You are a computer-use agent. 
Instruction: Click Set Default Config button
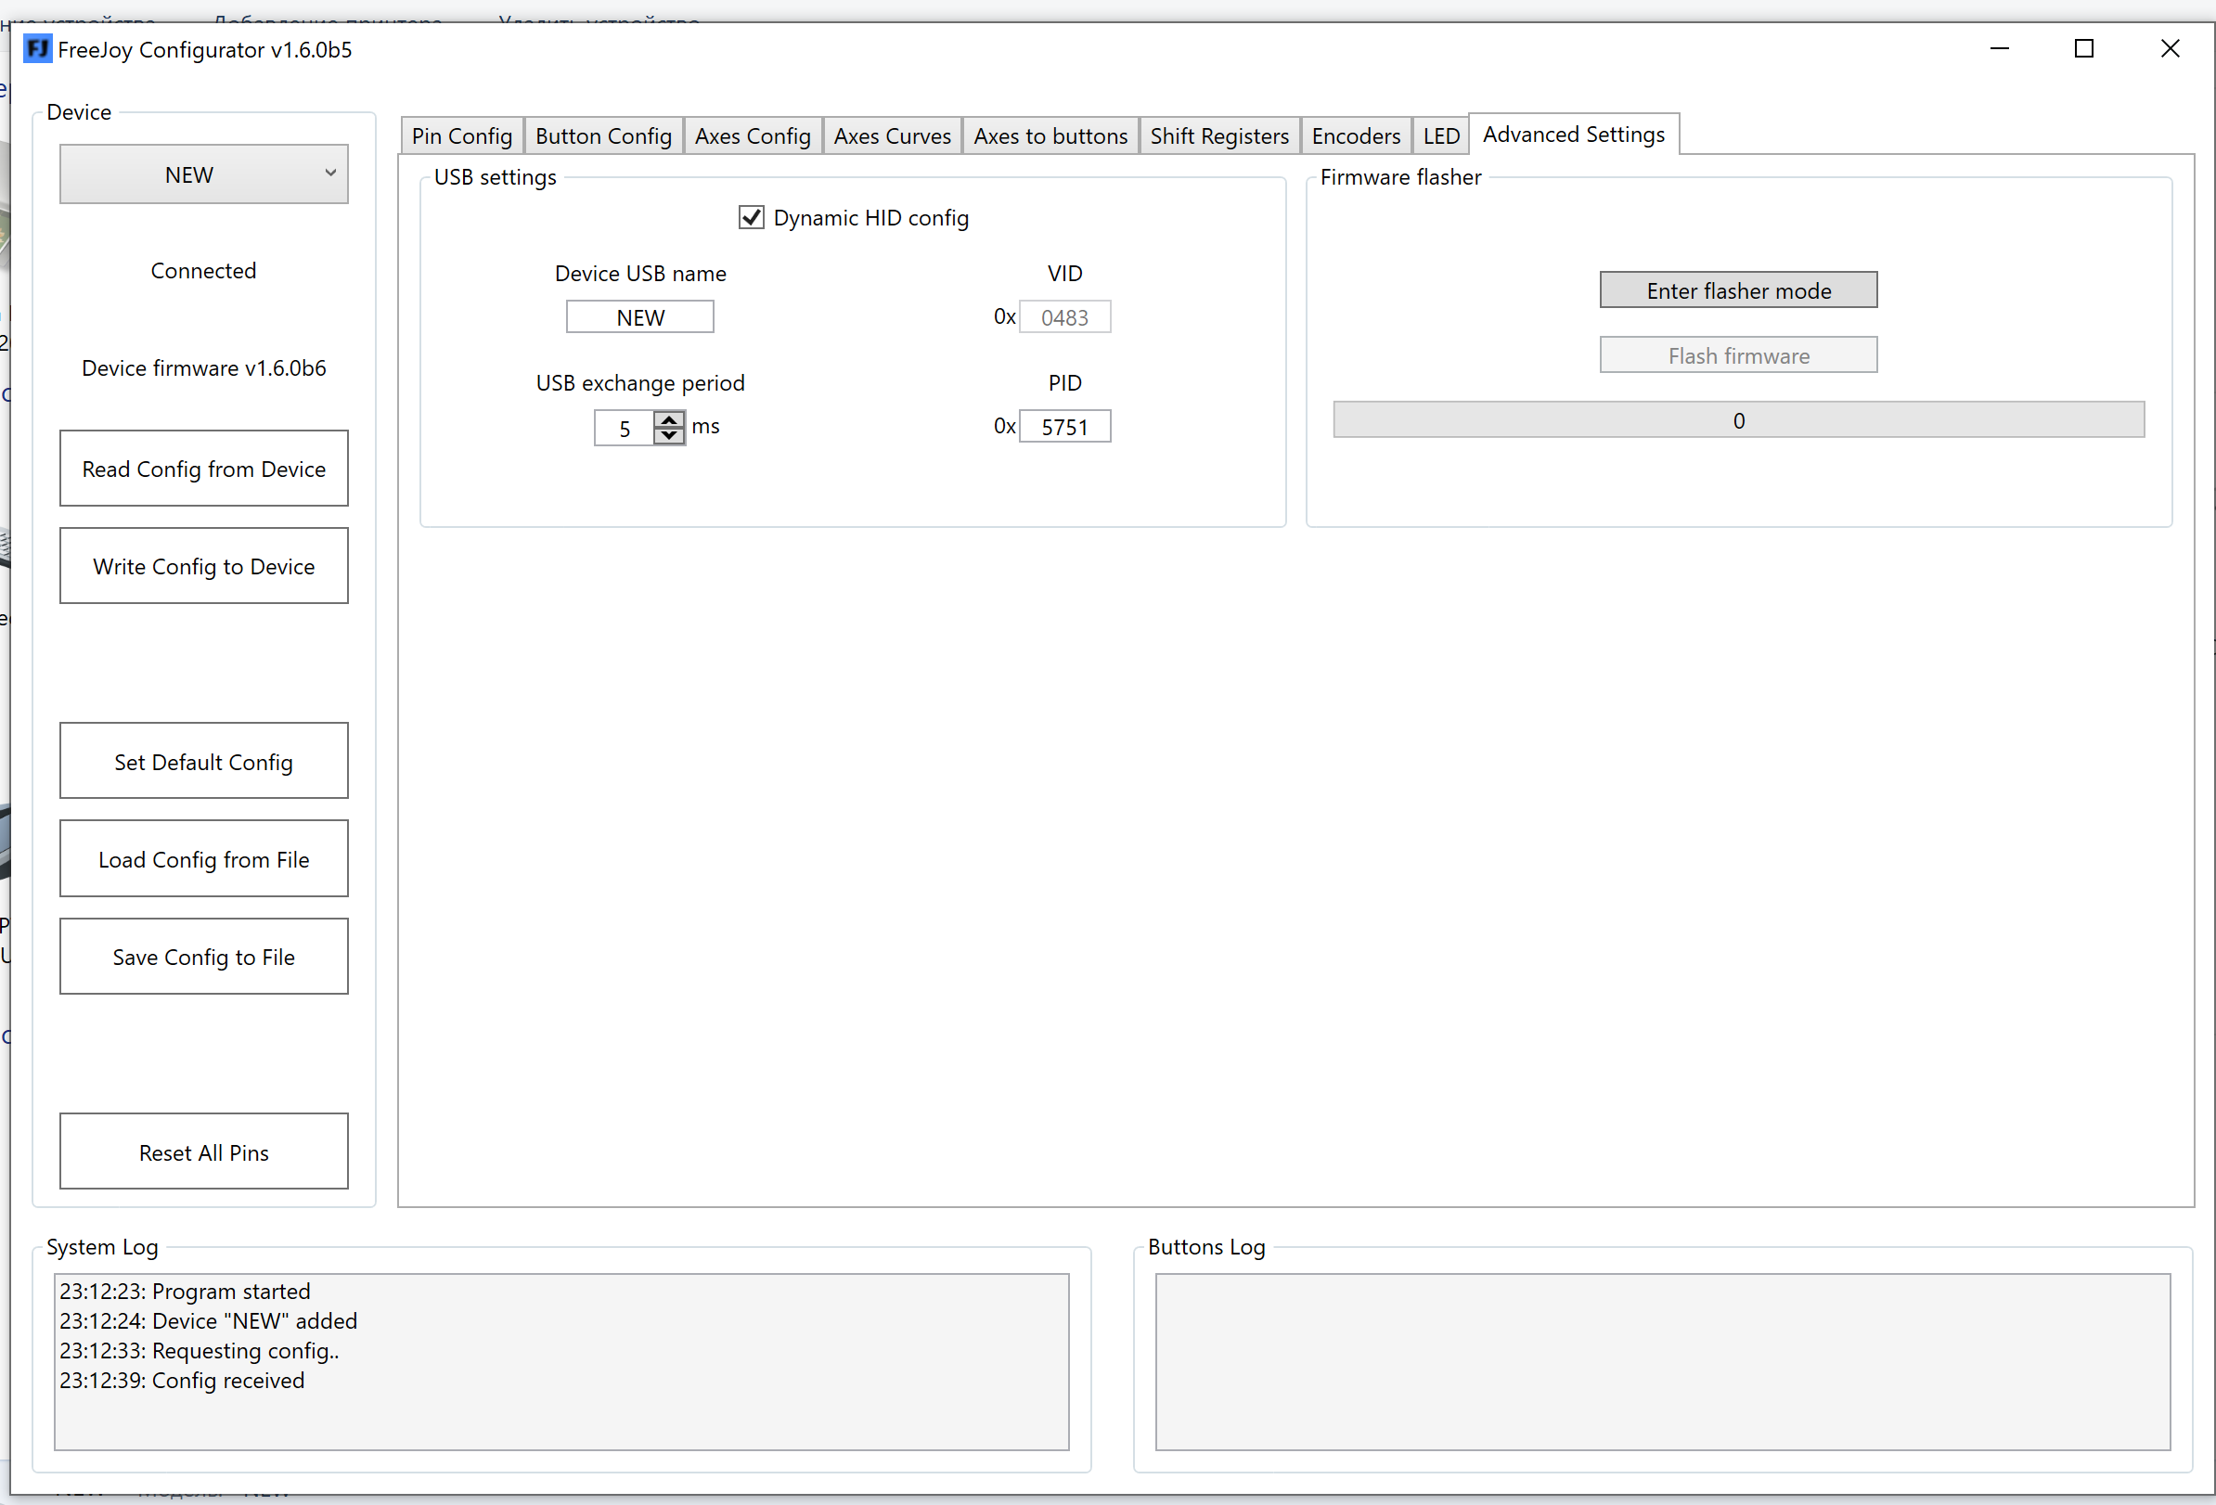coord(204,762)
